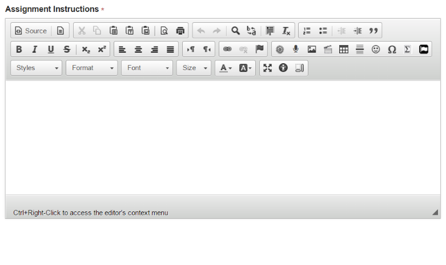Open the Size dropdown
Screen dimensions: 446x265
(194, 68)
